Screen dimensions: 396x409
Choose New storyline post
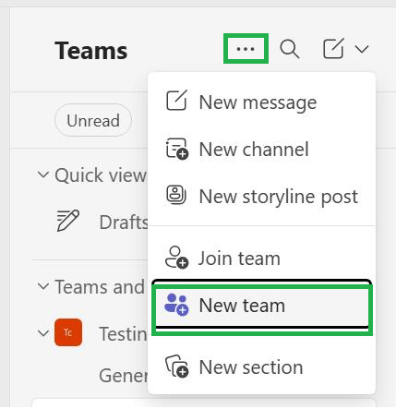pos(261,196)
